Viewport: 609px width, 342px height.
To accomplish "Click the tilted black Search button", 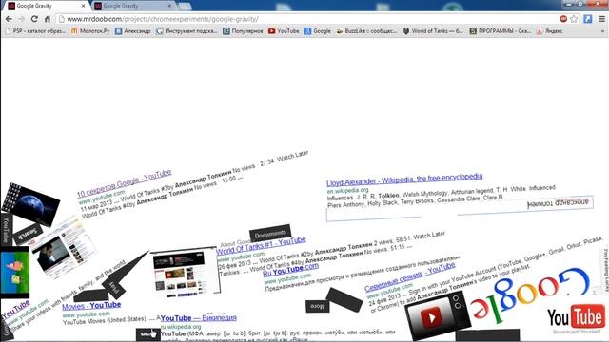I will click(28, 234).
